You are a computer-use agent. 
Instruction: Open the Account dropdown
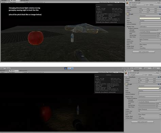138,68
